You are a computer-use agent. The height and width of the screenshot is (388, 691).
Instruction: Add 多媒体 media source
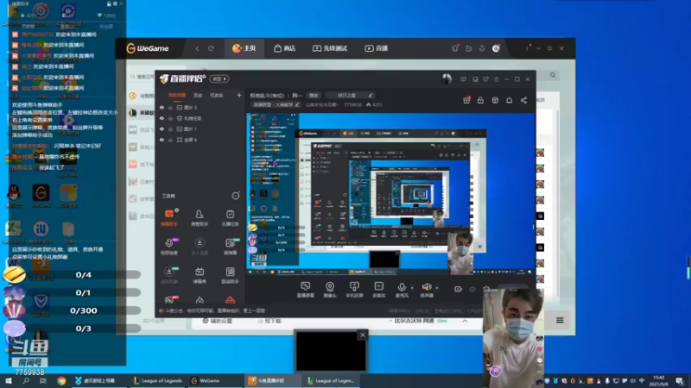coord(379,290)
